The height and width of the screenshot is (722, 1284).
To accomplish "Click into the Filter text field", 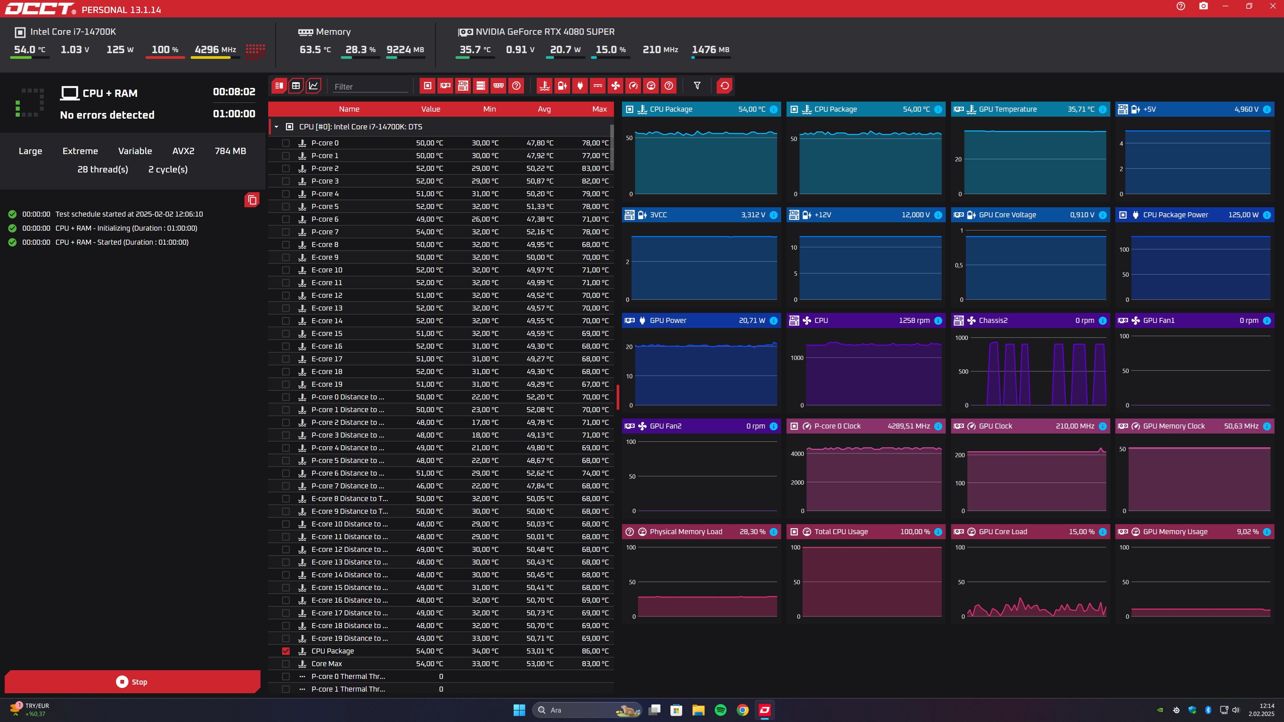I will click(x=370, y=86).
